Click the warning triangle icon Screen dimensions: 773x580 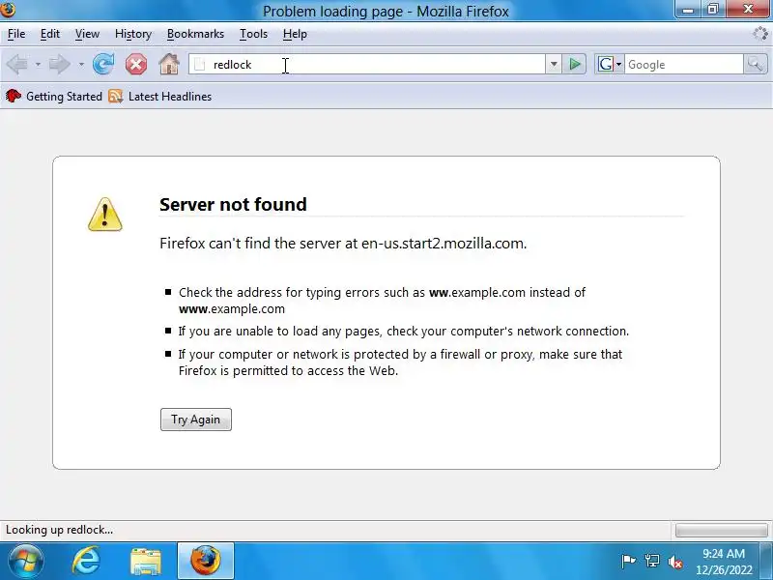(x=105, y=215)
